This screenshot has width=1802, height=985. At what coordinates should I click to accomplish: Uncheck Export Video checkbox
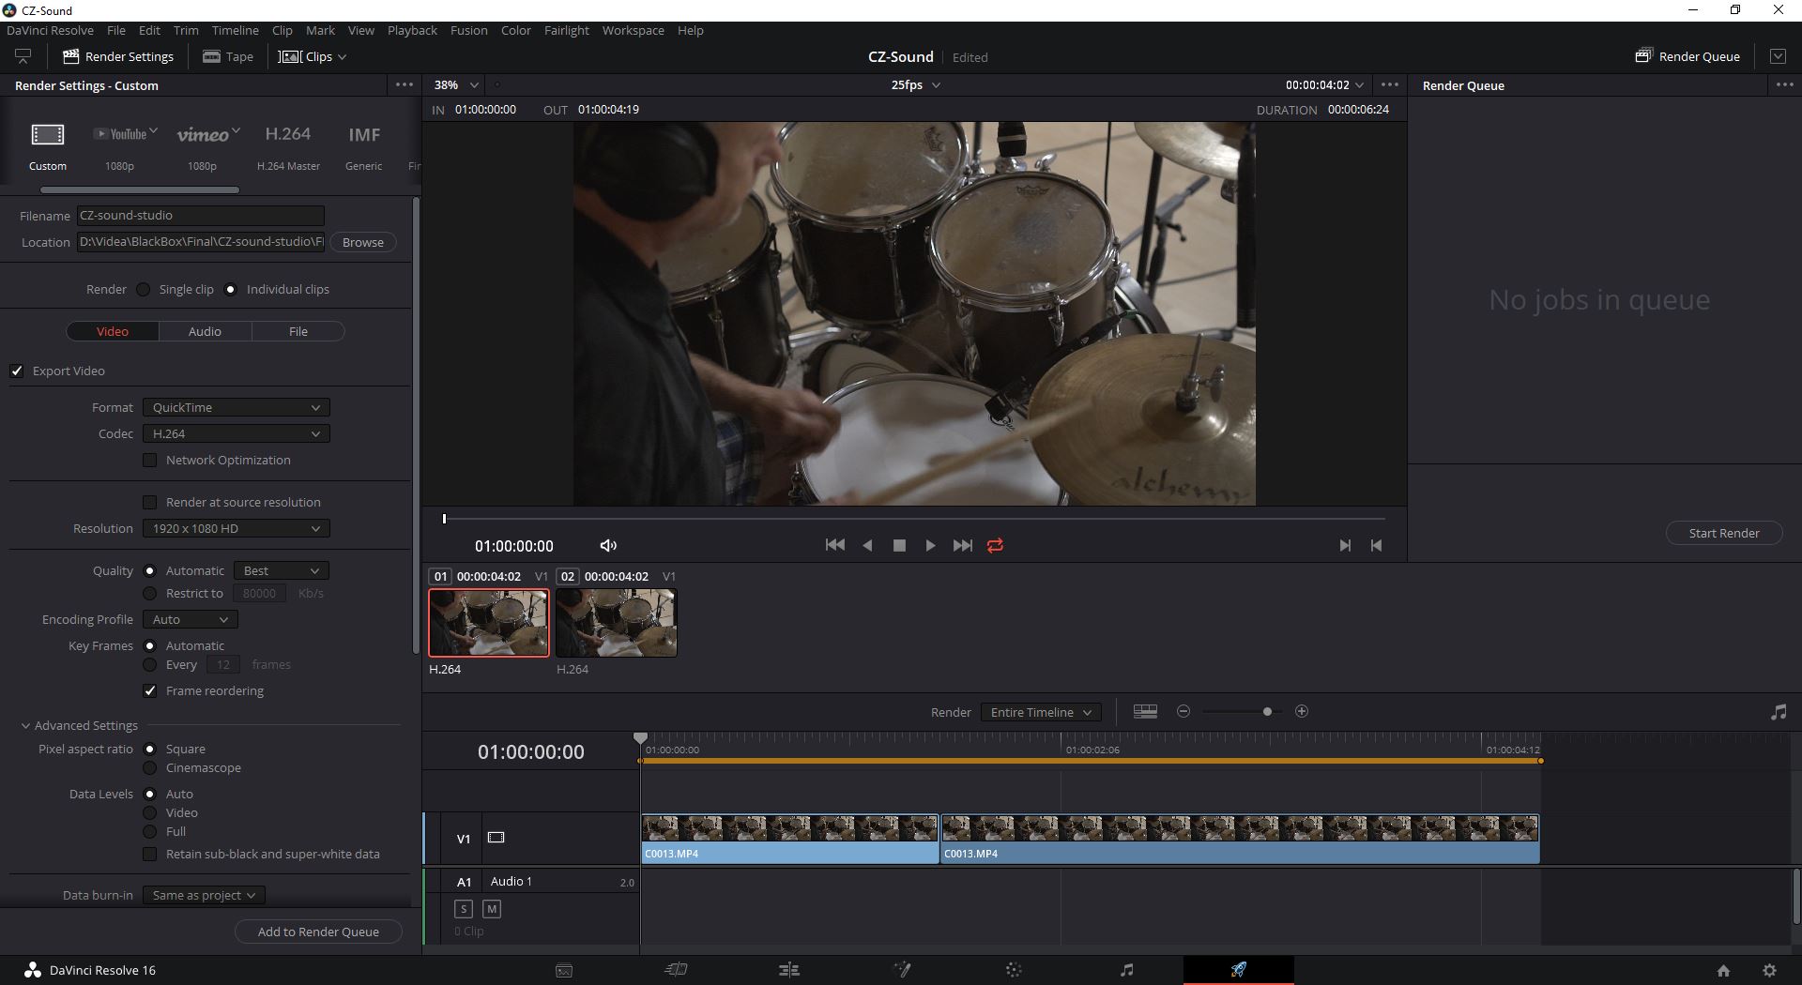pyautogui.click(x=17, y=371)
